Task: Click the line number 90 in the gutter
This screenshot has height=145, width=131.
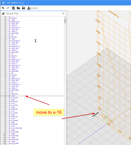Action: click(x=5, y=115)
